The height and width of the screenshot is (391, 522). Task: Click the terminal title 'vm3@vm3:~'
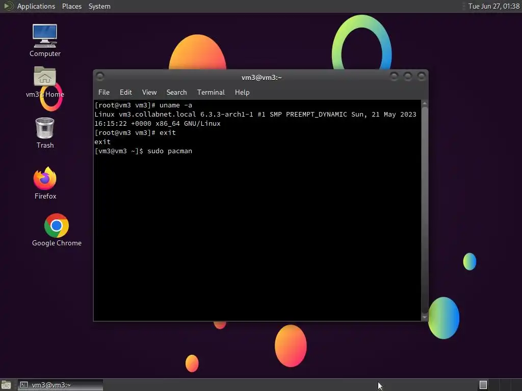(x=262, y=77)
